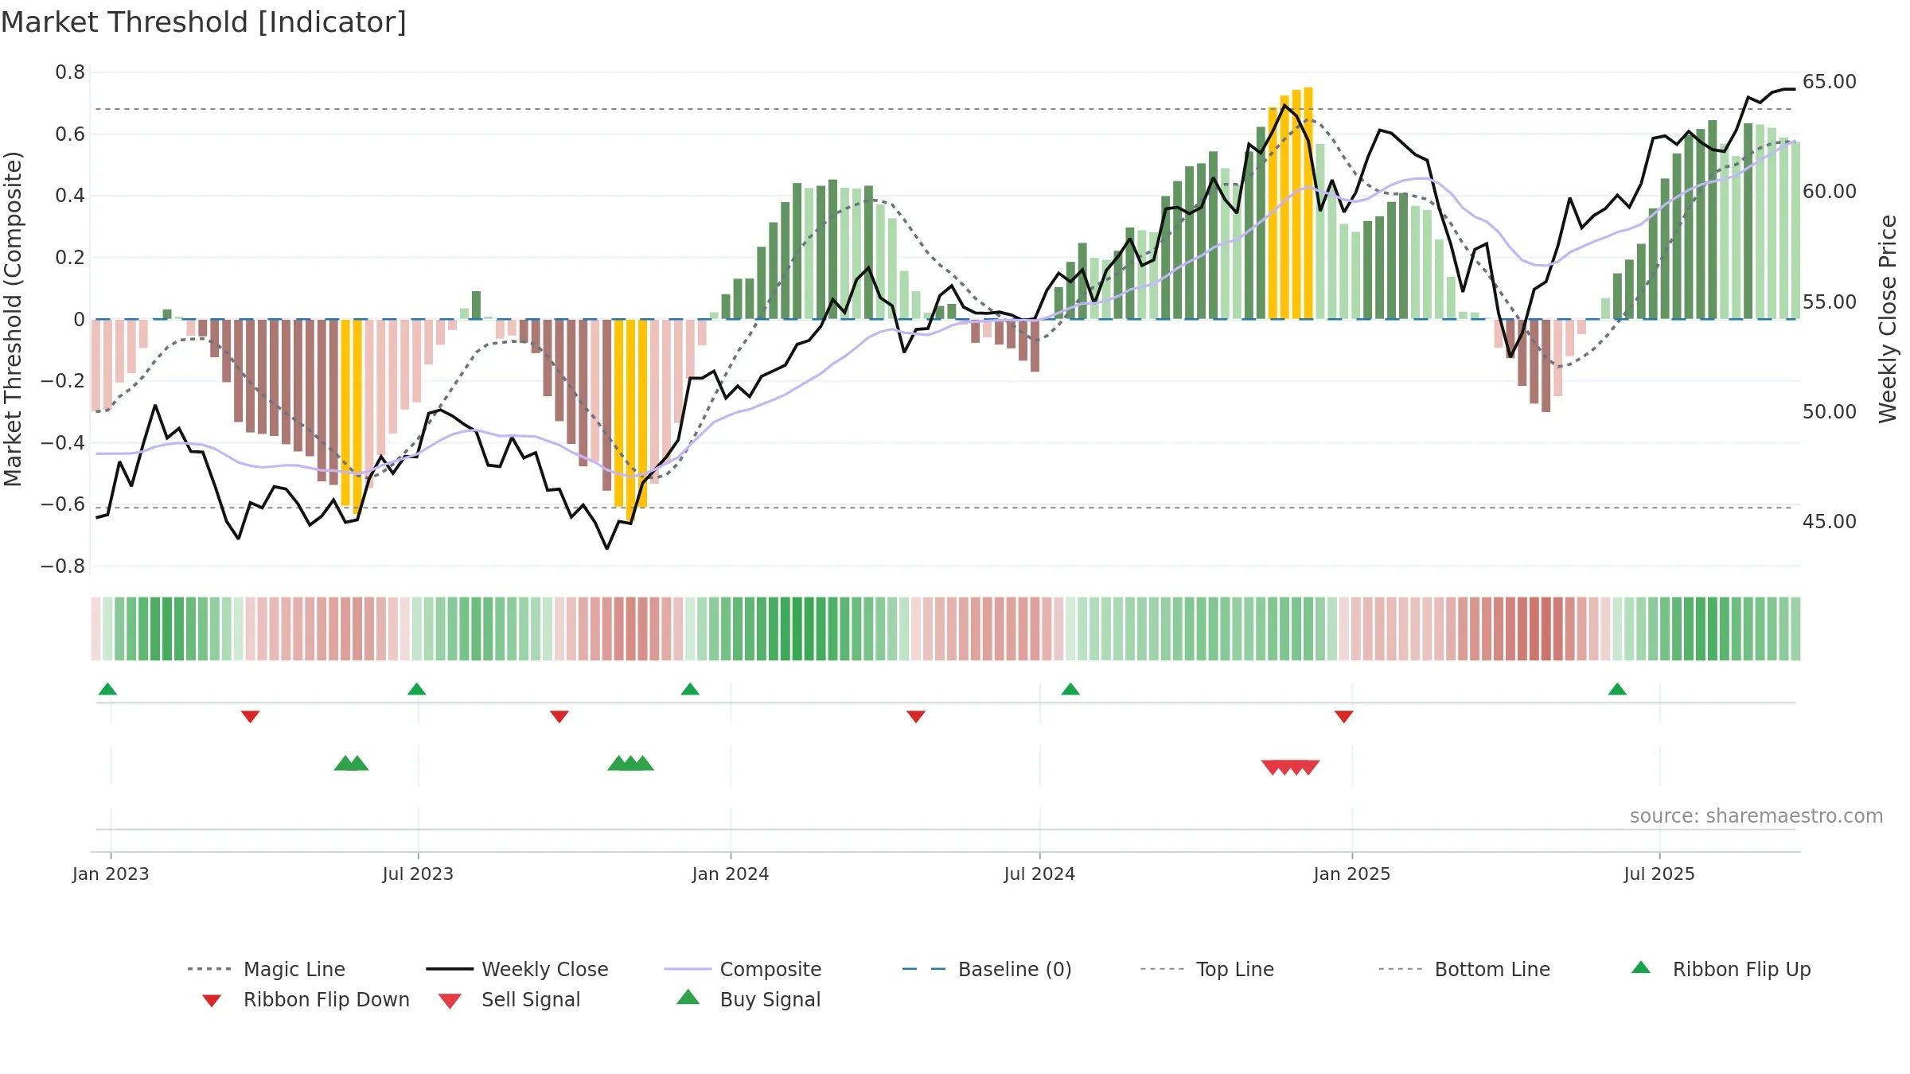This screenshot has height=1074, width=1910.
Task: Click the Jan 2024 x-axis label
Action: (731, 874)
